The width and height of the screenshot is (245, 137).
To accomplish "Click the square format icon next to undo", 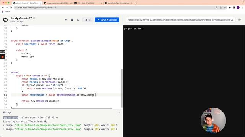I will click(72, 20).
